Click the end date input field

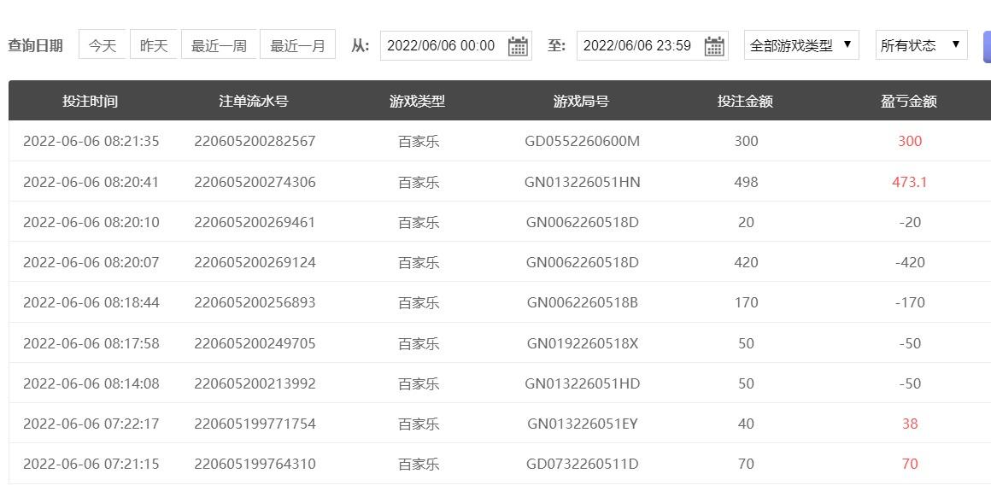(637, 46)
